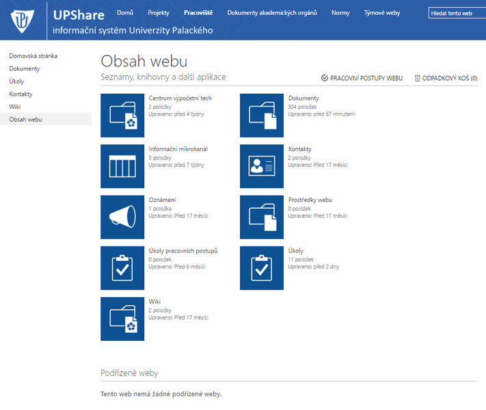This screenshot has width=486, height=410.
Task: Open the Wiki library tile icon
Action: click(x=122, y=319)
